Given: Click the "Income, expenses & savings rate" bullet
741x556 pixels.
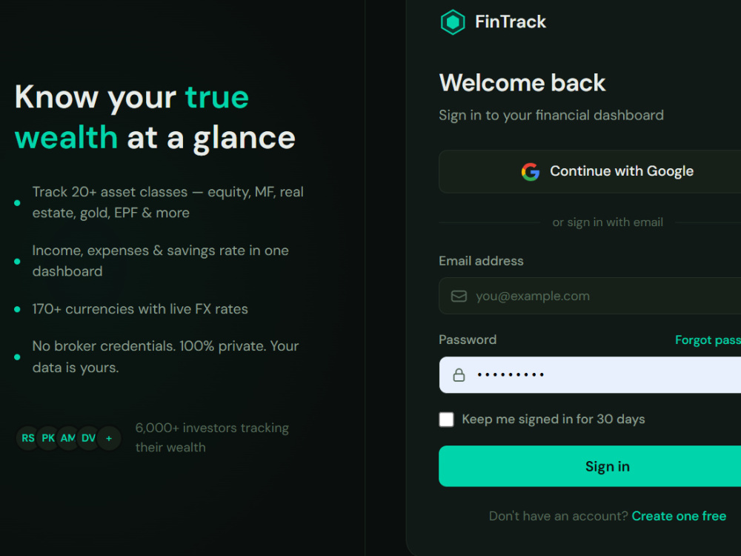Looking at the screenshot, I should click(x=160, y=261).
